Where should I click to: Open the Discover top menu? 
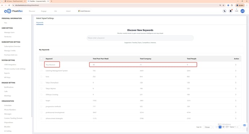pyautogui.click(x=32, y=11)
